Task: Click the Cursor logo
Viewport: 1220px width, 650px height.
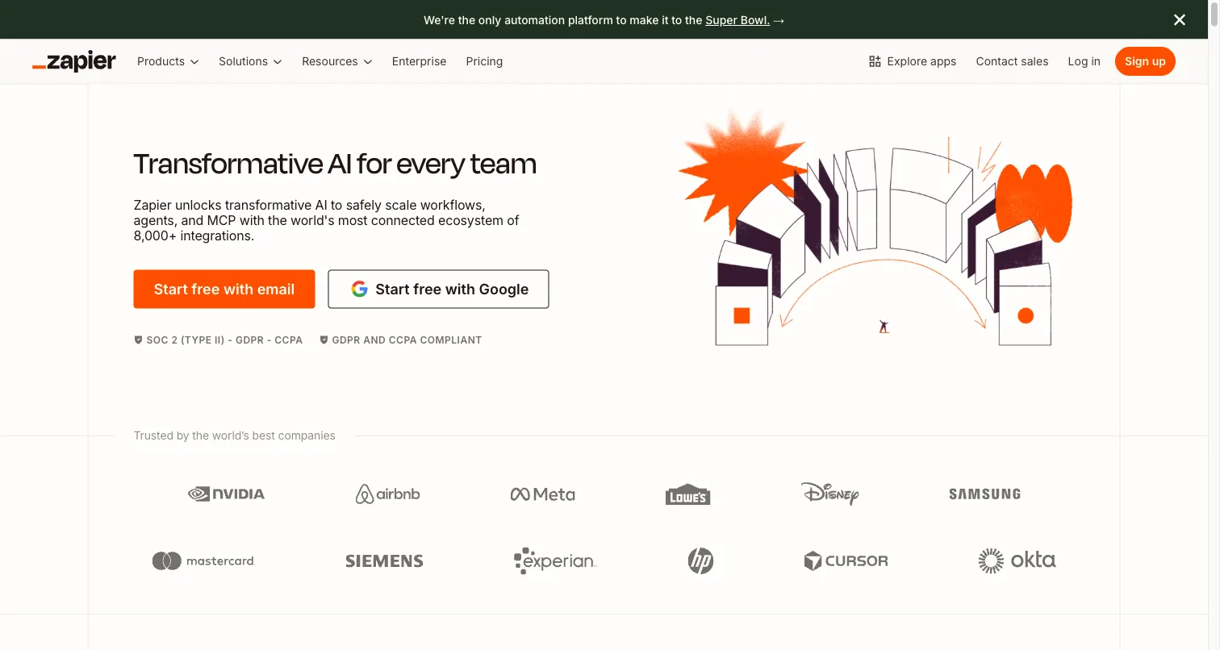Action: [846, 560]
